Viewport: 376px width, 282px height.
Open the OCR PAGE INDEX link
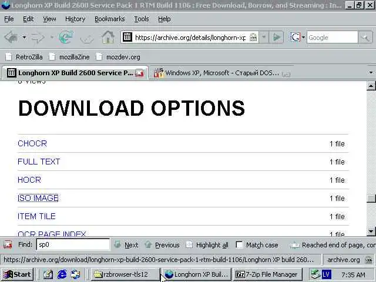click(x=52, y=234)
